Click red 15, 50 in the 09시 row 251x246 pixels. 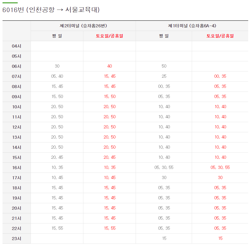pos(110,97)
